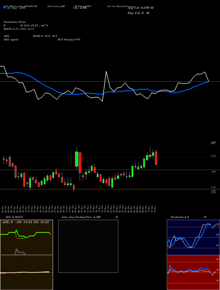Click the 'CL: 2.06' closing price label
The height and width of the screenshot is (290, 220).
point(80,8)
